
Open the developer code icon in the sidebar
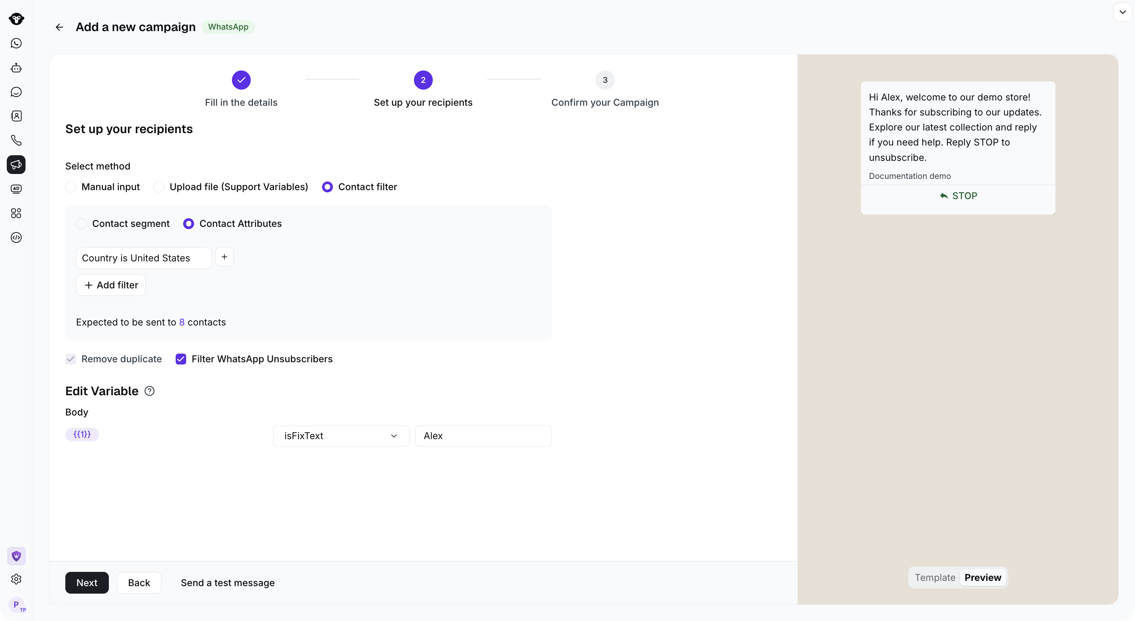point(16,238)
